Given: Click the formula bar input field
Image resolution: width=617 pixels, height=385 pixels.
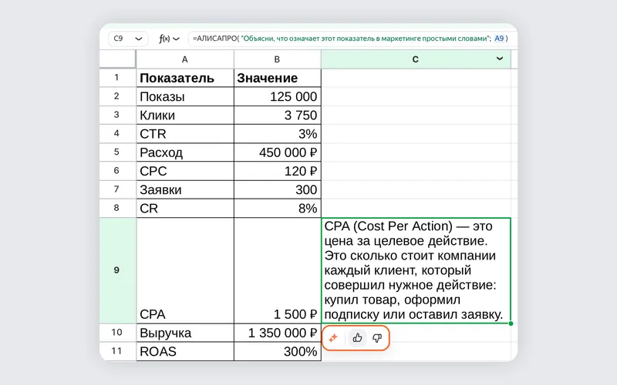Looking at the screenshot, I should tap(353, 38).
